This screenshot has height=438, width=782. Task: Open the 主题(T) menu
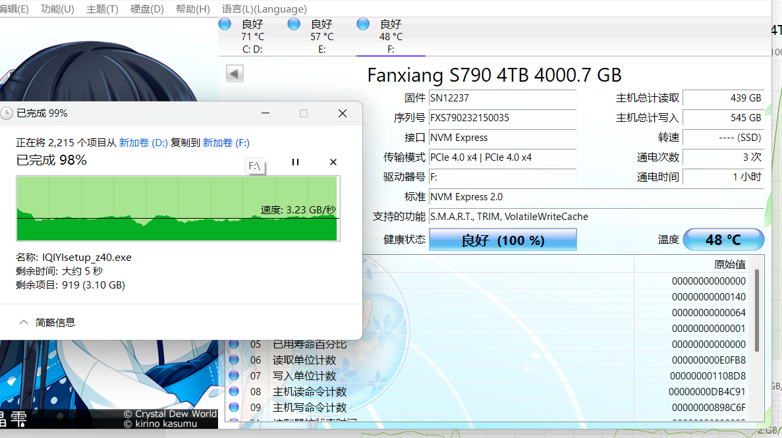pos(102,9)
